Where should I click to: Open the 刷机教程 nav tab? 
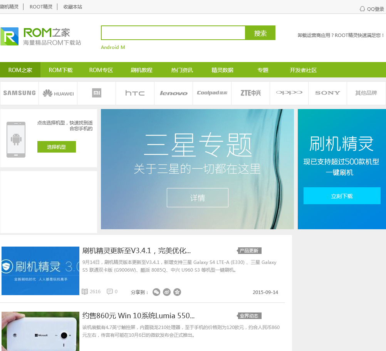(x=141, y=70)
